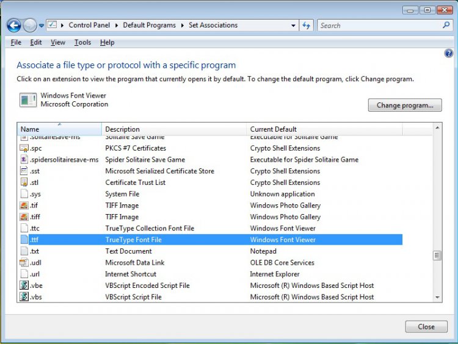
Task: Select the Microsoft Data Link row
Action: (x=209, y=262)
